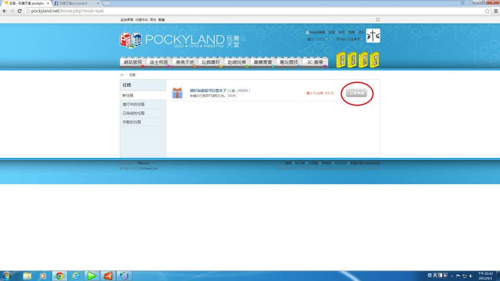
Task: Click the red envelope task title link
Action: pyautogui.click(x=208, y=91)
